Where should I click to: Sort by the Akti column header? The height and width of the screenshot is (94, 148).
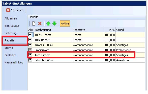[x=31, y=30]
